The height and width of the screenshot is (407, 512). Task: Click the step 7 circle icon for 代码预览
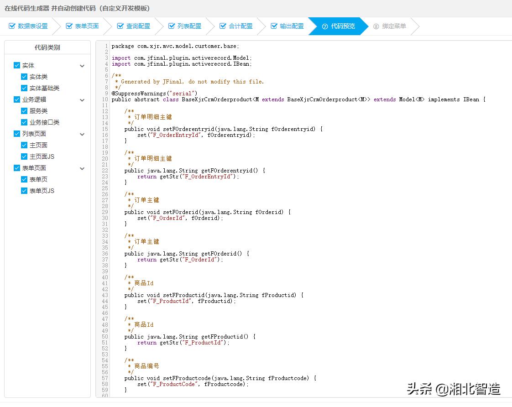coord(325,26)
